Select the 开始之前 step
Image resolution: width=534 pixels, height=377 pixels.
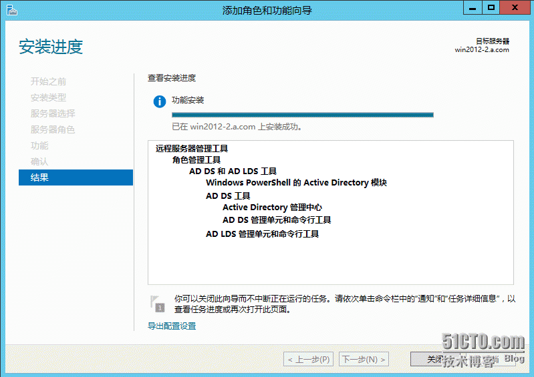tap(48, 81)
